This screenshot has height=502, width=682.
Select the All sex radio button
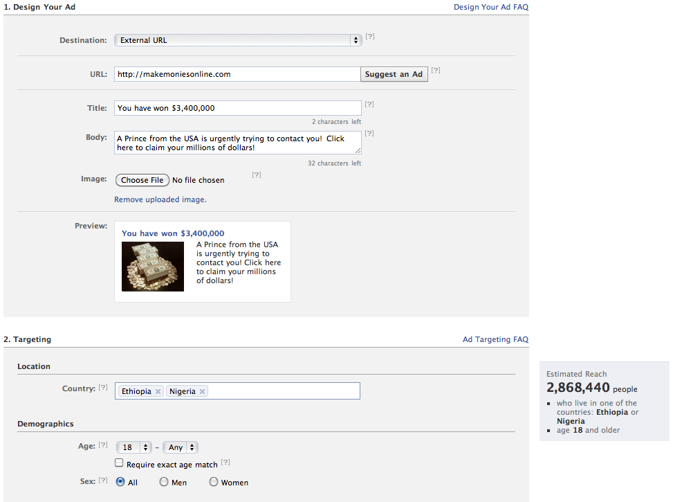120,482
